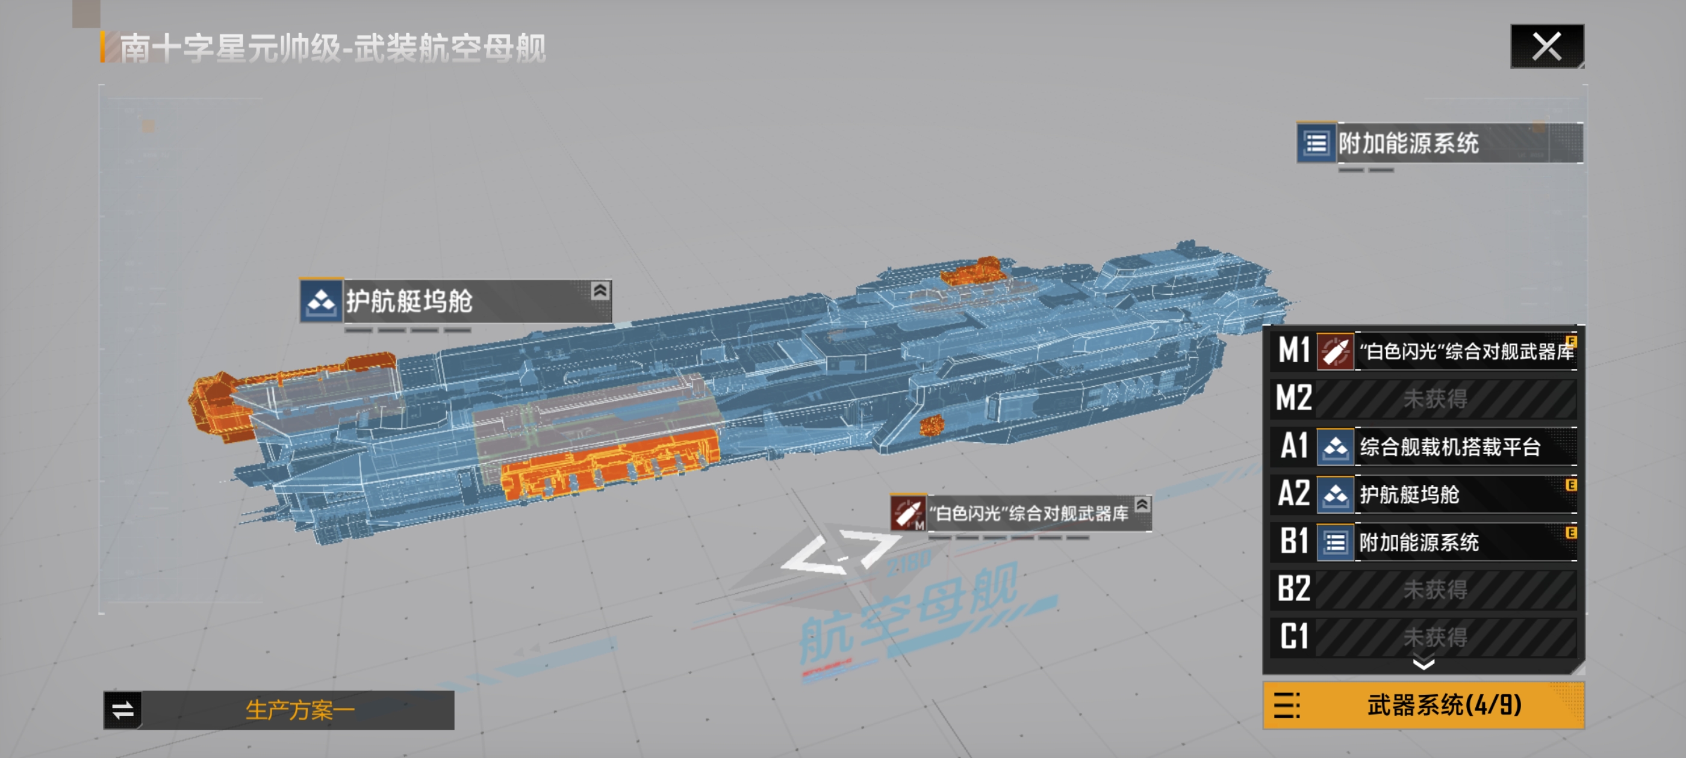1686x758 pixels.
Task: Toggle the E marker on the A2 row
Action: 1570,485
